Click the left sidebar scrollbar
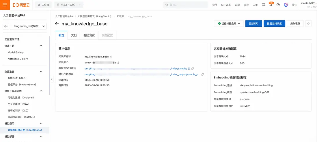Viewport: 317px width, 142px height. pos(50,66)
